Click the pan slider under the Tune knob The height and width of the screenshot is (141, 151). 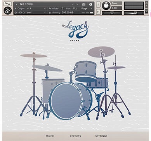click(x=112, y=13)
